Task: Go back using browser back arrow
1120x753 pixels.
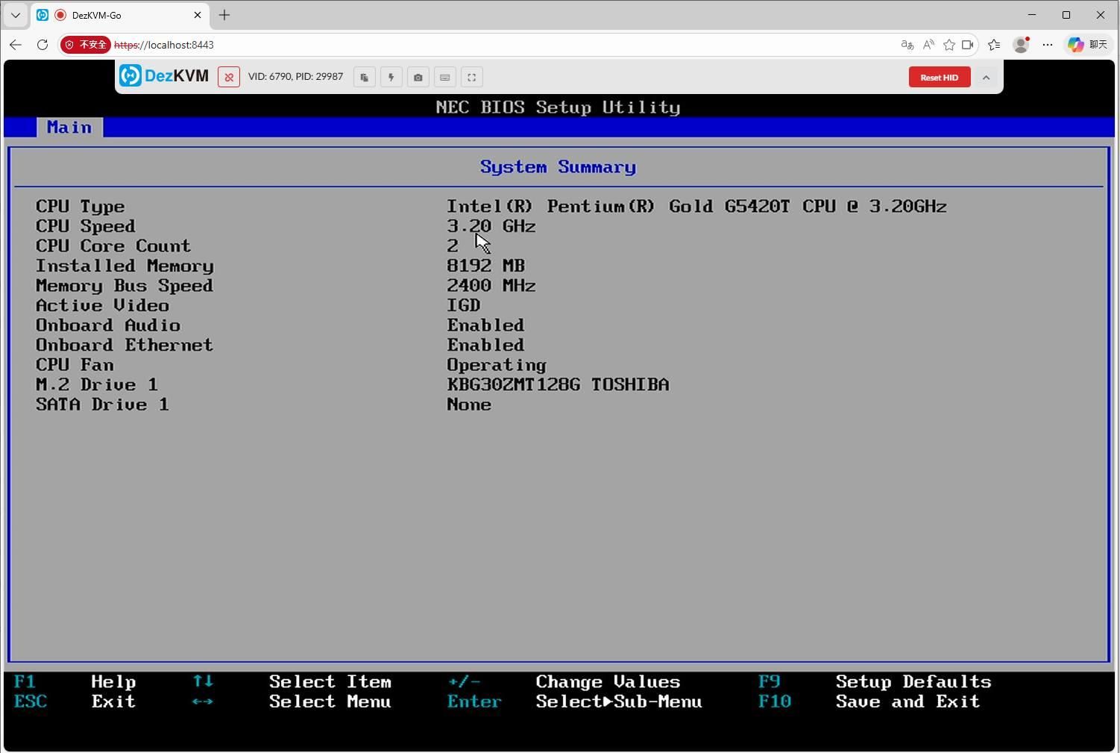Action: click(x=16, y=45)
